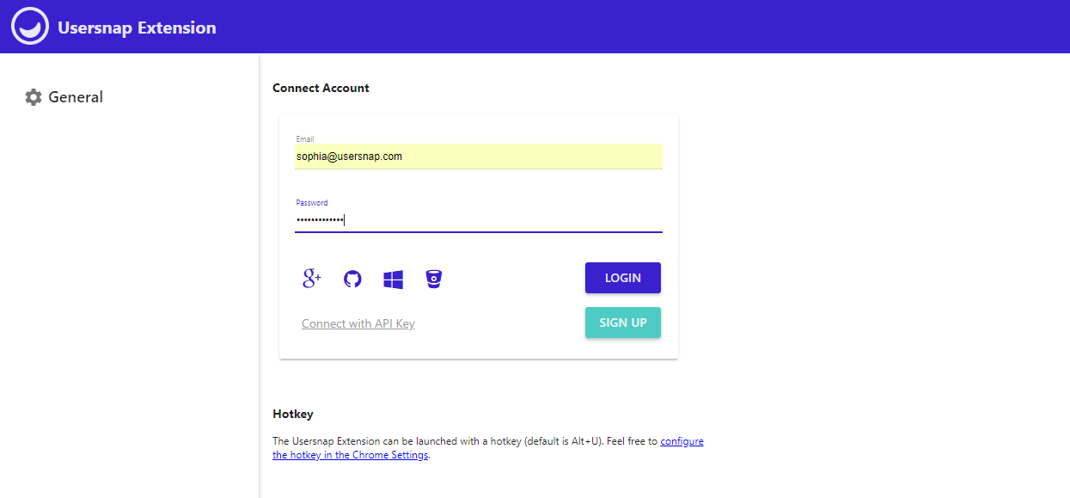
Task: Click the SIGN UP button
Action: pos(623,323)
